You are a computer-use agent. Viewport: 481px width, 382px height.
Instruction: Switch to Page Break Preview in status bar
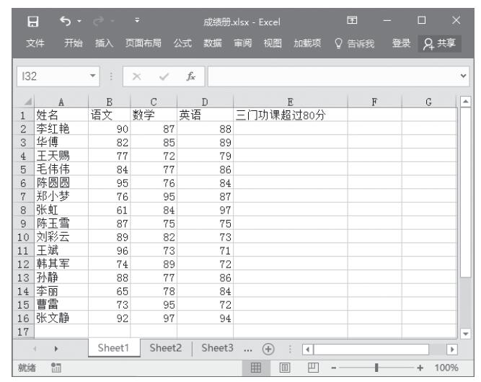[x=314, y=368]
